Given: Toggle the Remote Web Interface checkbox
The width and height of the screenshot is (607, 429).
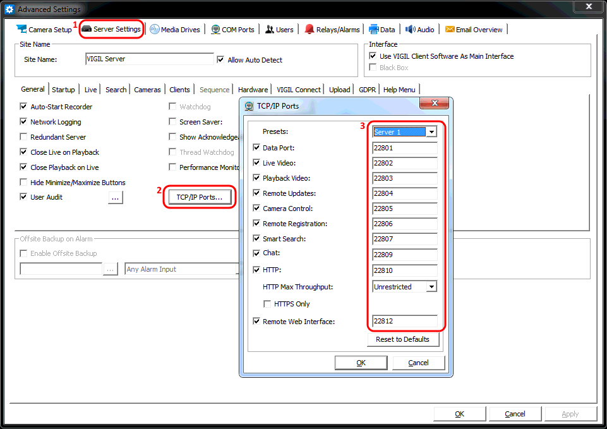Looking at the screenshot, I should click(x=256, y=321).
